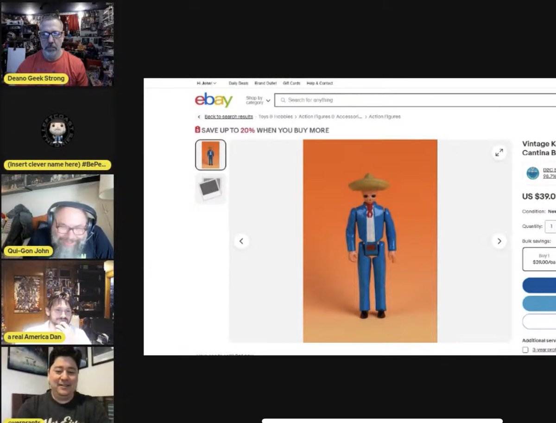Click Qui-Gon John video tile
The width and height of the screenshot is (556, 423).
(57, 217)
